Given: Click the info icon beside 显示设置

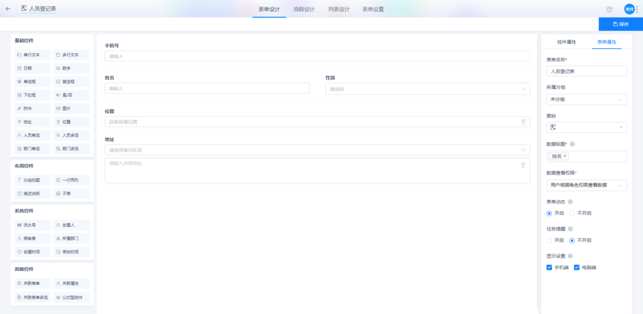Looking at the screenshot, I should pos(571,256).
